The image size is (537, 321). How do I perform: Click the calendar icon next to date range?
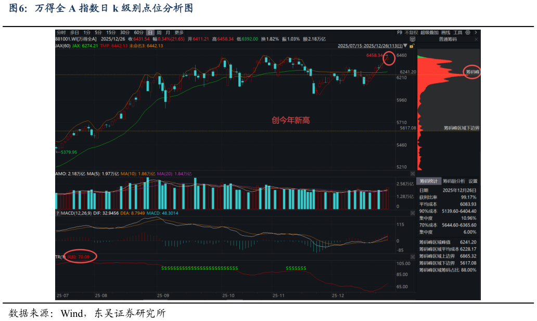coord(405,45)
